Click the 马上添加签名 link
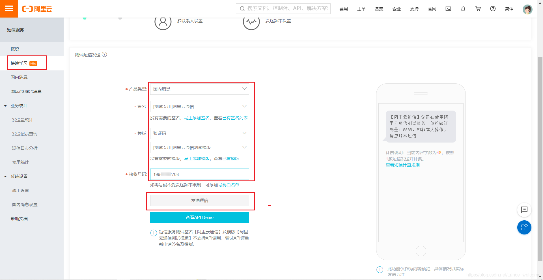 [x=197, y=118]
